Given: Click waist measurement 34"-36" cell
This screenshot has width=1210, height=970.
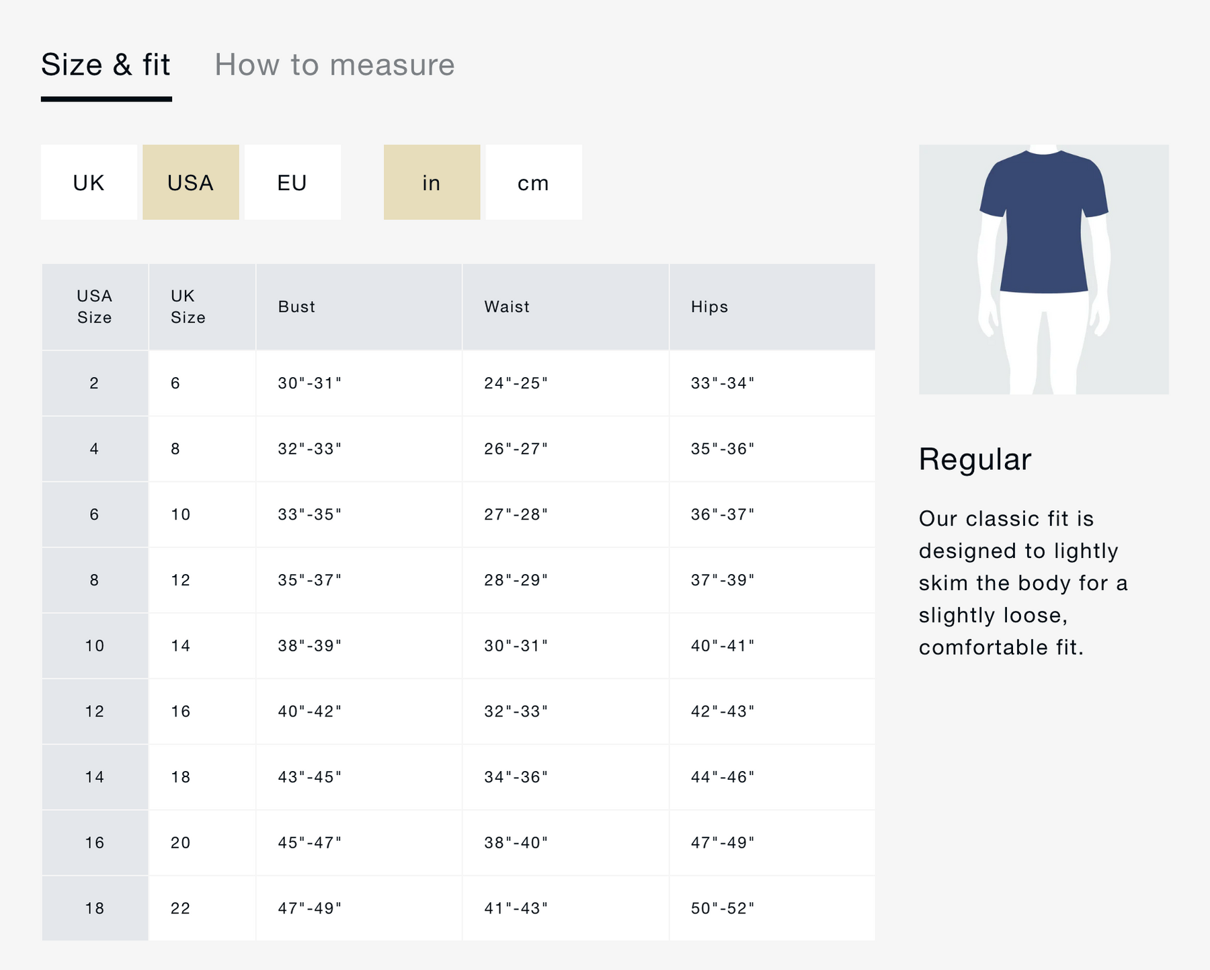Looking at the screenshot, I should coord(516,777).
